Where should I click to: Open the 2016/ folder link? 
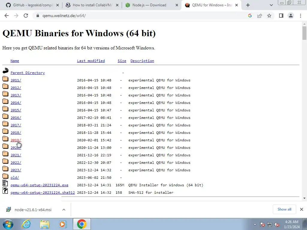point(16,118)
